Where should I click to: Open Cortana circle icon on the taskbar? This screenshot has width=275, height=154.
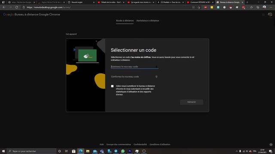(59, 151)
